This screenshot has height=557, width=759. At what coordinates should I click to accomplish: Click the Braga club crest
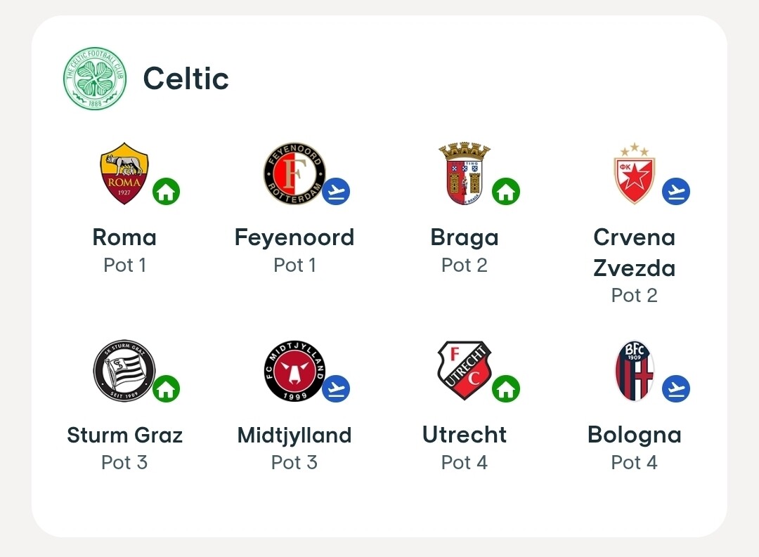(x=464, y=173)
